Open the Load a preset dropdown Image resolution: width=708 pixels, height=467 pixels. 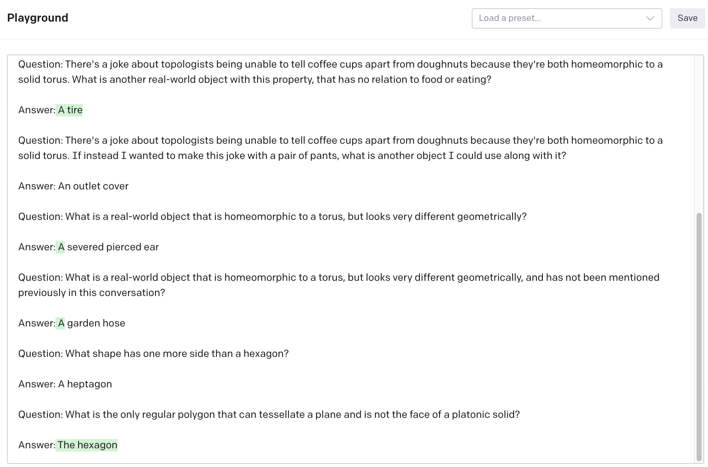pos(567,18)
